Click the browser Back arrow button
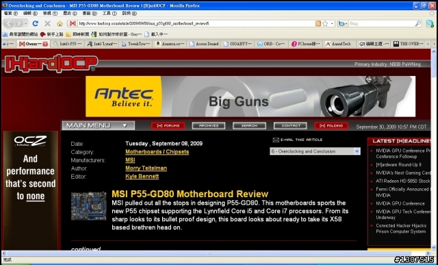The image size is (438, 265). pyautogui.click(x=9, y=23)
